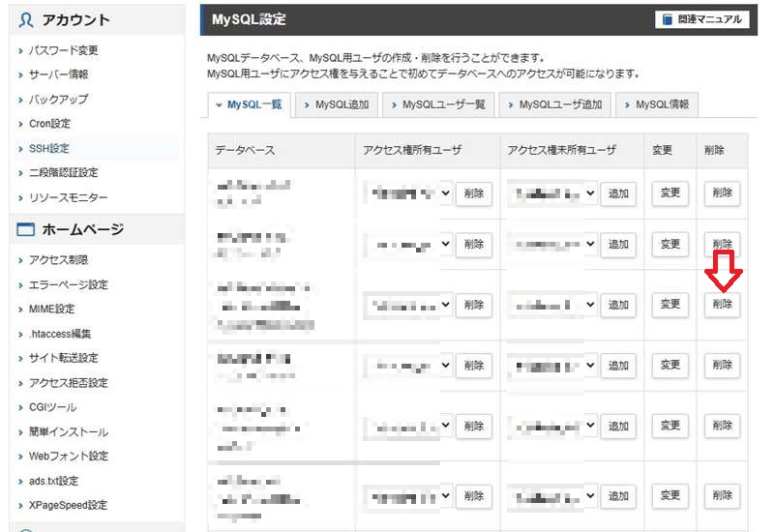Expand アクセス権所有ユーザ dropdown in second database row
The height and width of the screenshot is (532, 774).
click(408, 244)
